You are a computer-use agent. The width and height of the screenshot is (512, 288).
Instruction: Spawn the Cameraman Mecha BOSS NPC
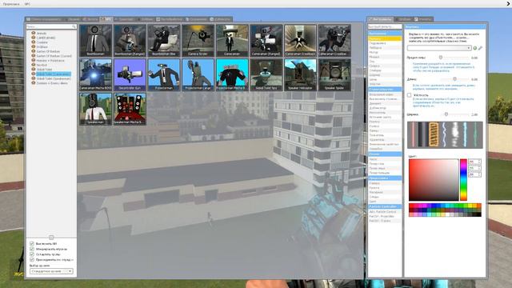coord(95,74)
